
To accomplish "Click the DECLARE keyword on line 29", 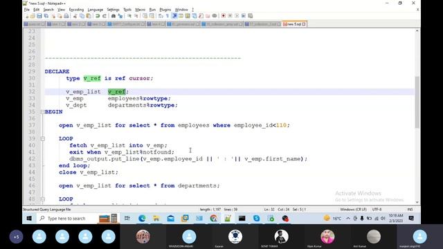I will (57, 72).
